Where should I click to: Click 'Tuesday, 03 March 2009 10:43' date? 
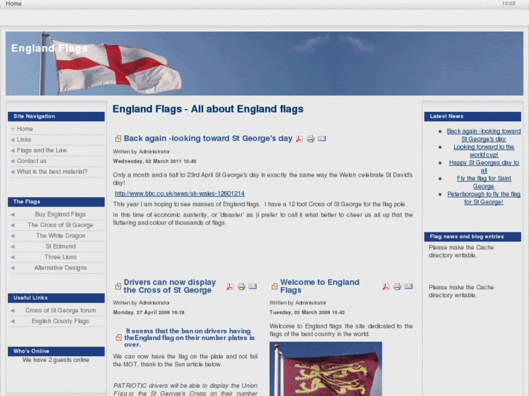(x=307, y=312)
